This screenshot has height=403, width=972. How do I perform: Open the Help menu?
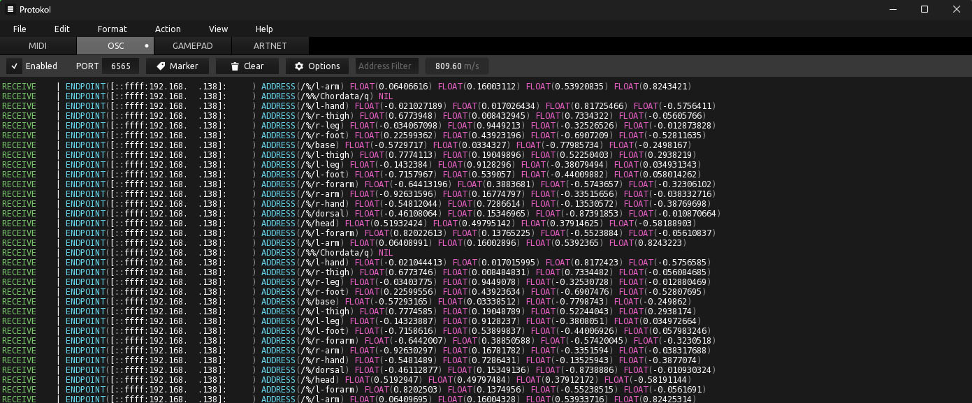point(264,29)
